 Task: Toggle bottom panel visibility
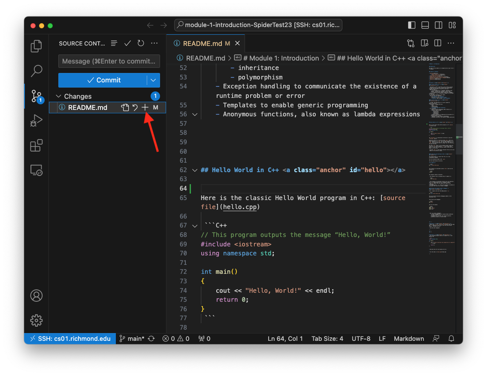[x=425, y=25]
